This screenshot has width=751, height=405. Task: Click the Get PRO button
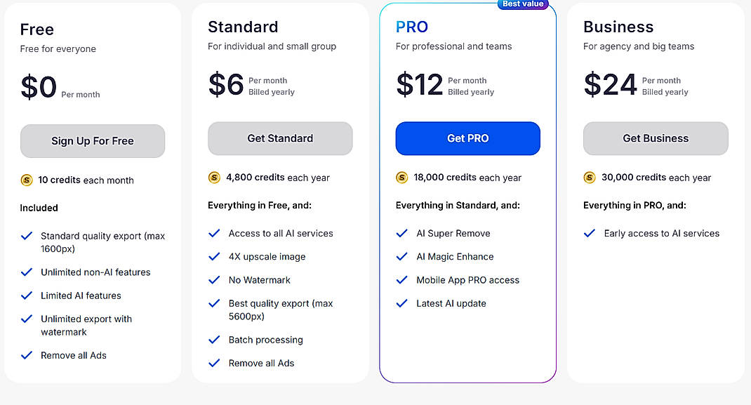pyautogui.click(x=467, y=138)
